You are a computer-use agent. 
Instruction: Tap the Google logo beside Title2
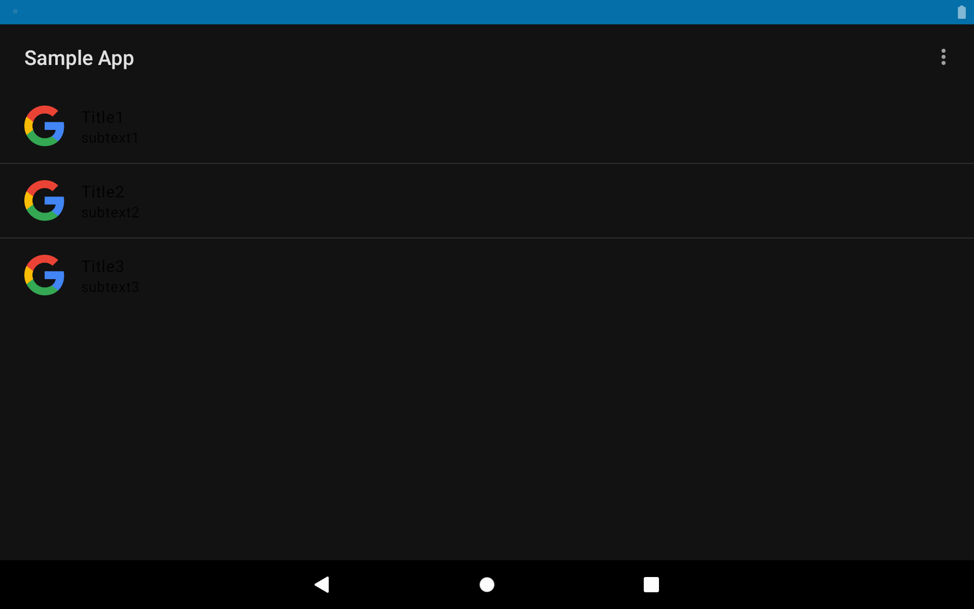pyautogui.click(x=44, y=200)
